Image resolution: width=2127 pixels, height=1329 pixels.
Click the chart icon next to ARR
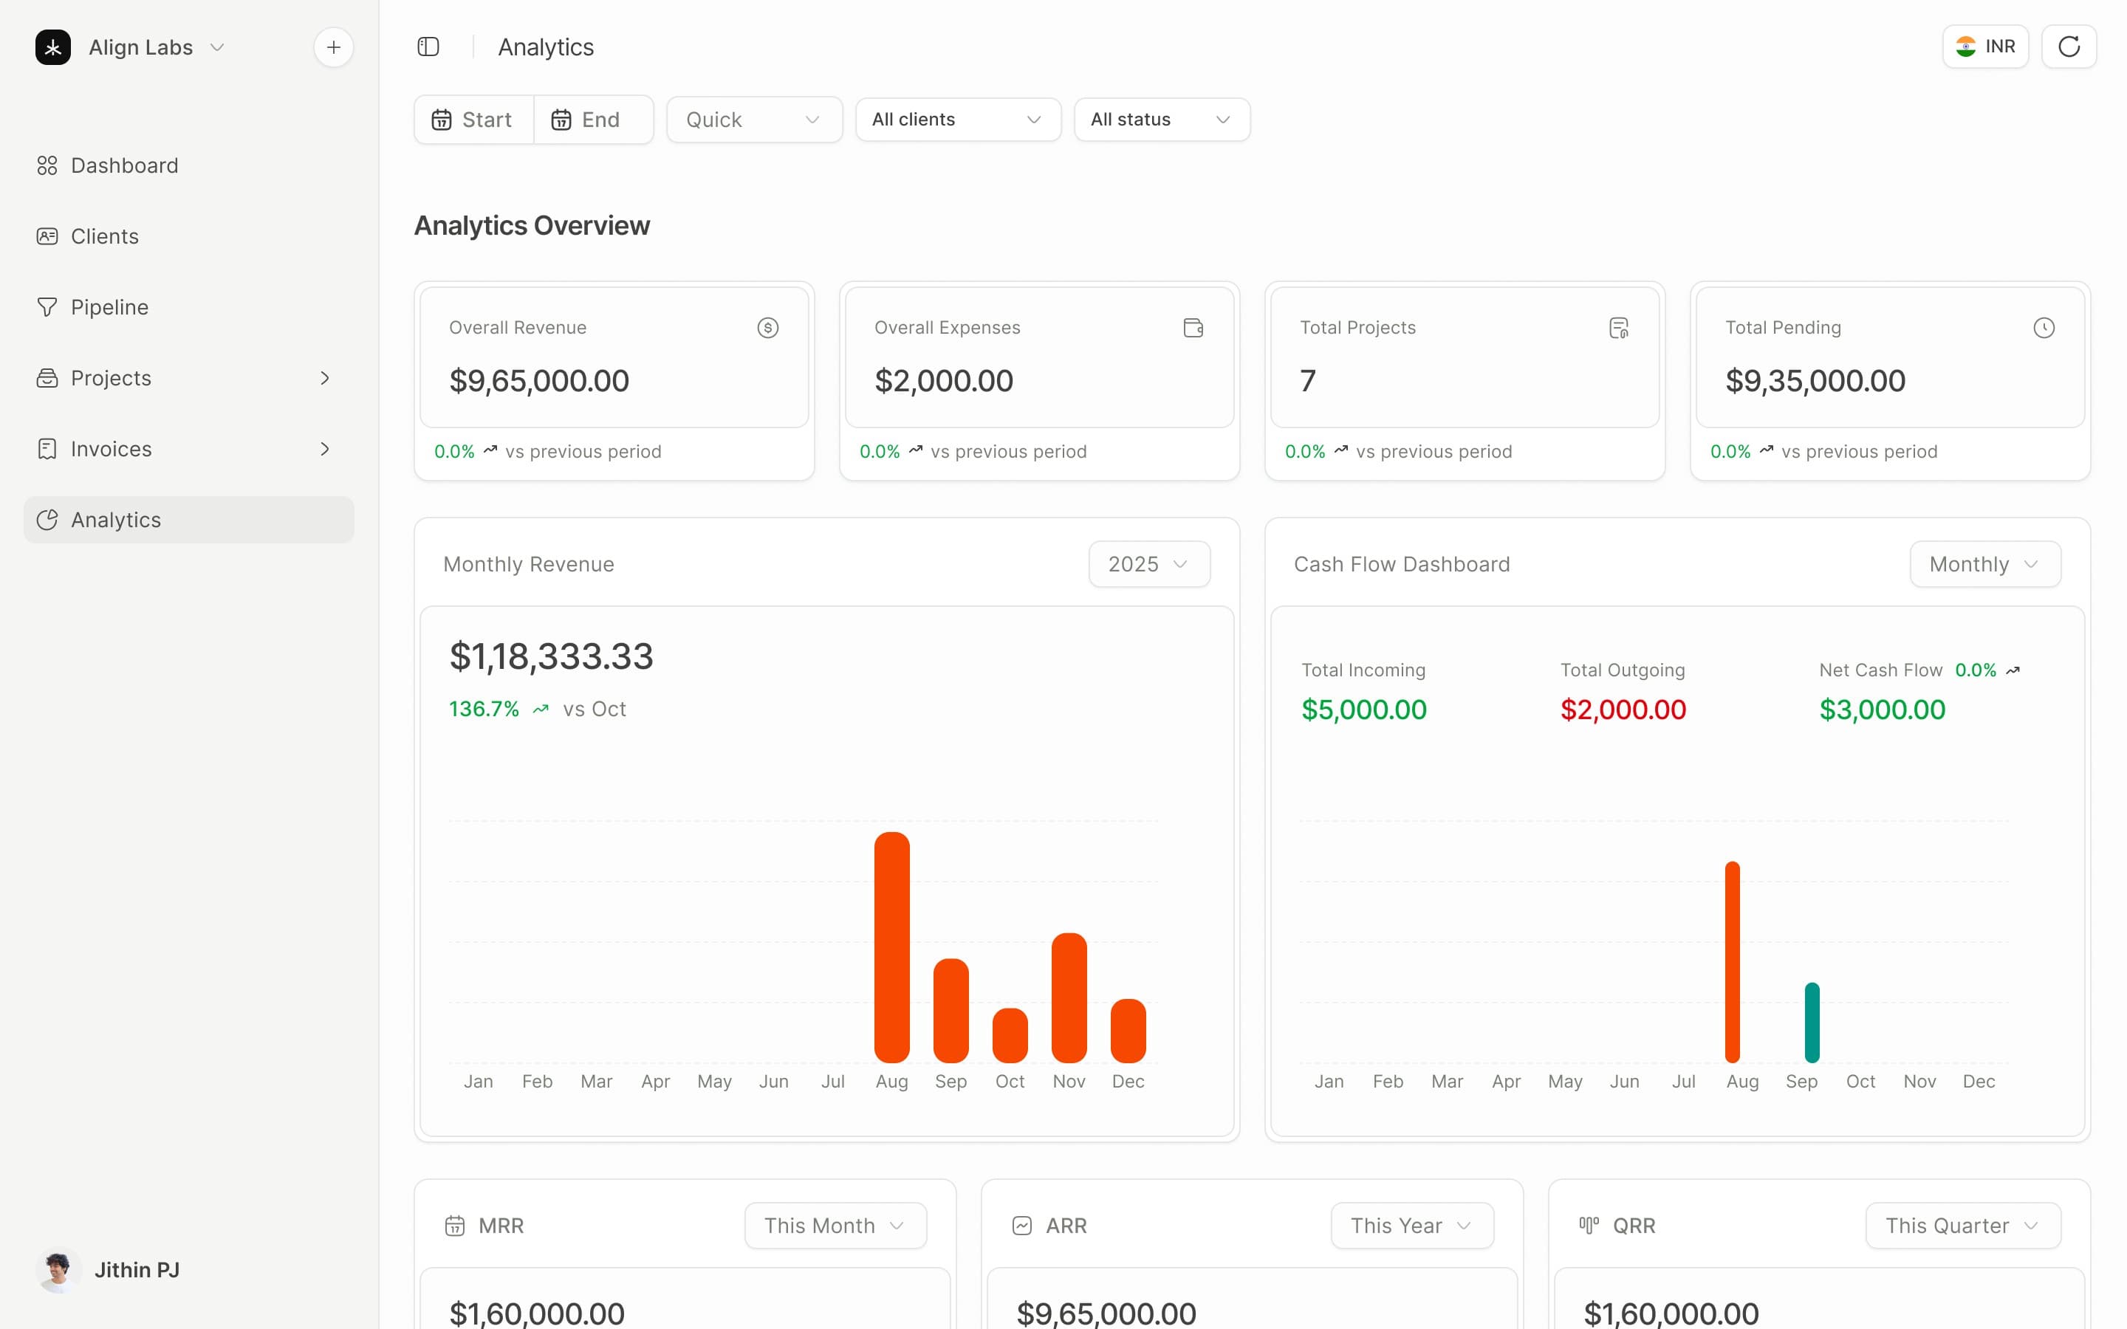coord(1021,1226)
